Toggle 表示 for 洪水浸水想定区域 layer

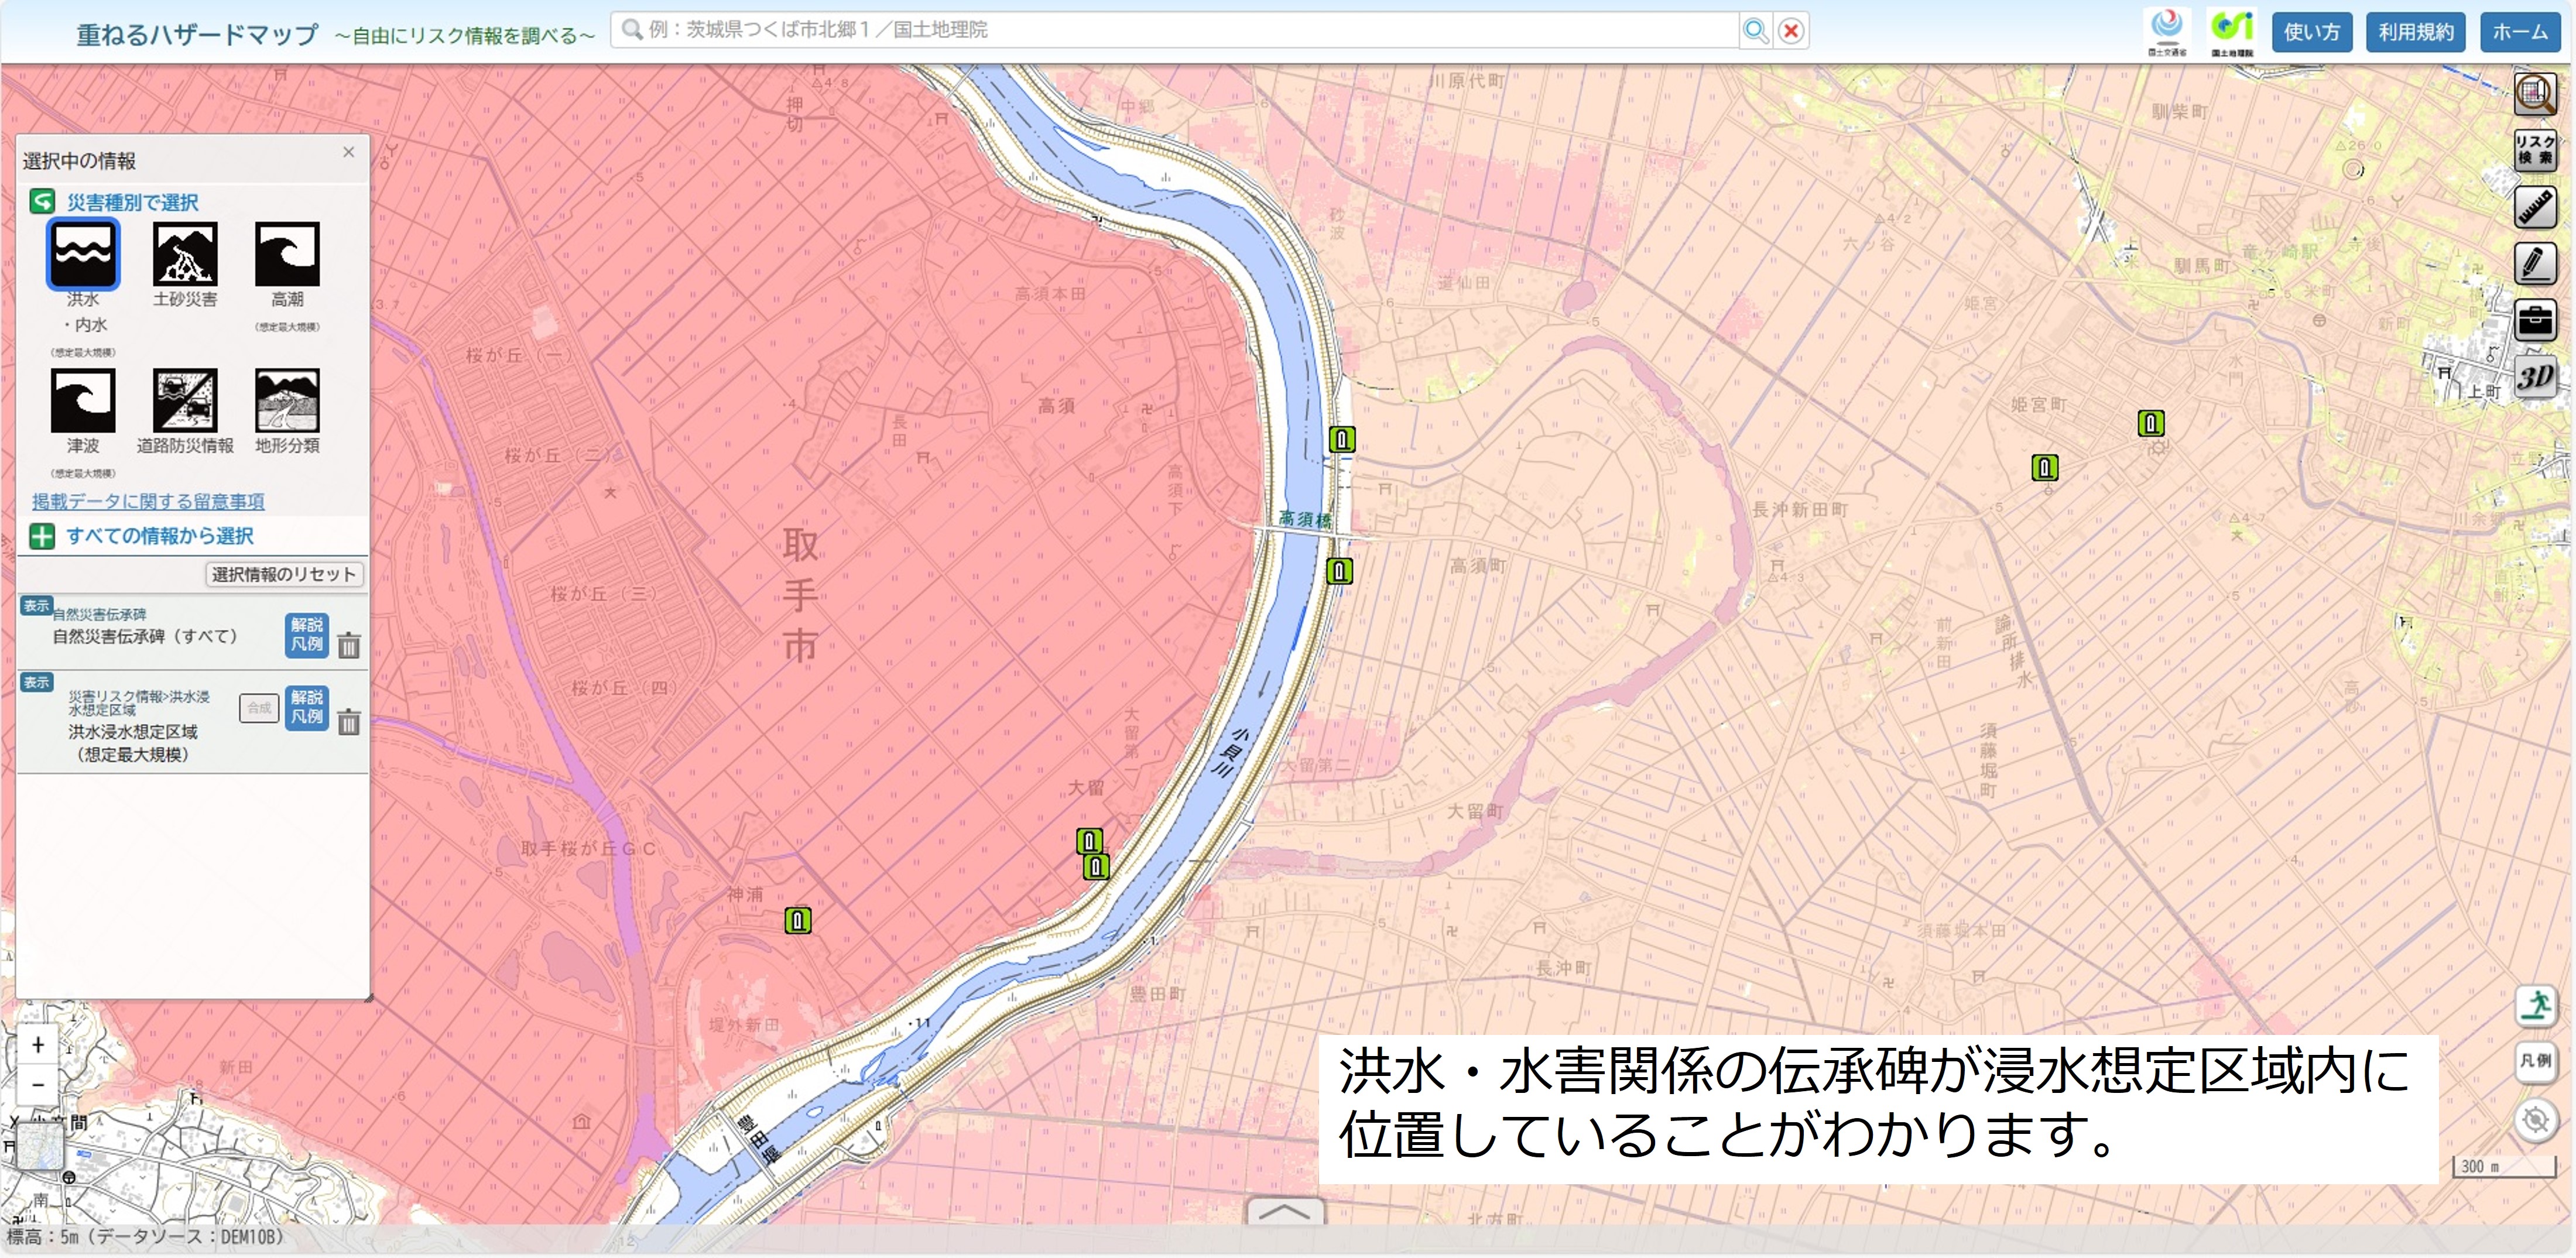[36, 682]
